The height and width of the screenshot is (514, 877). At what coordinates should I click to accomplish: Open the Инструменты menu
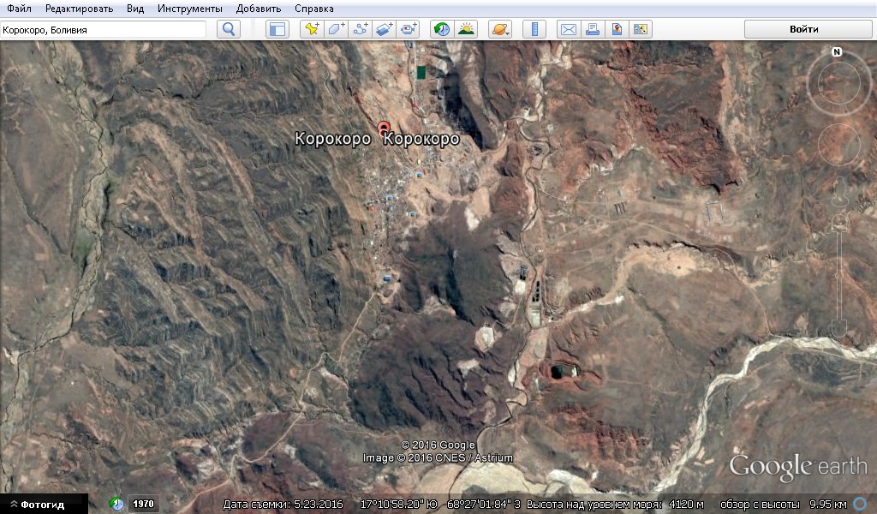point(189,9)
